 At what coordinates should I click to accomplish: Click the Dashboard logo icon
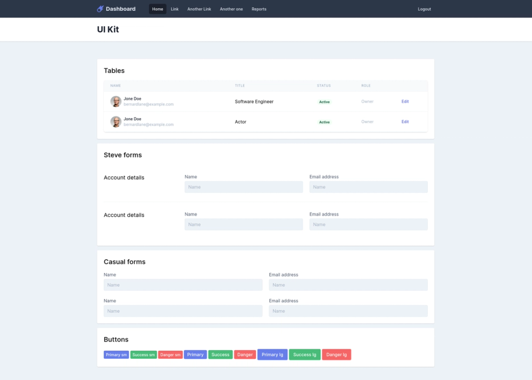pos(100,9)
